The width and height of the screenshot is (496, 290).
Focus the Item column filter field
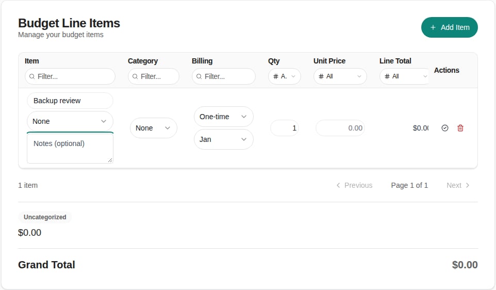[70, 76]
